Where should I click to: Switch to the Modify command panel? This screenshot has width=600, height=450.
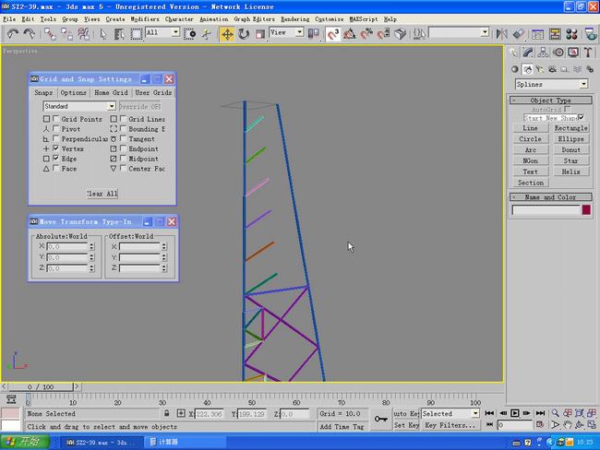528,53
